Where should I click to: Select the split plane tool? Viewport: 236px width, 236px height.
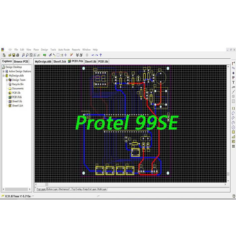(x=233, y=142)
